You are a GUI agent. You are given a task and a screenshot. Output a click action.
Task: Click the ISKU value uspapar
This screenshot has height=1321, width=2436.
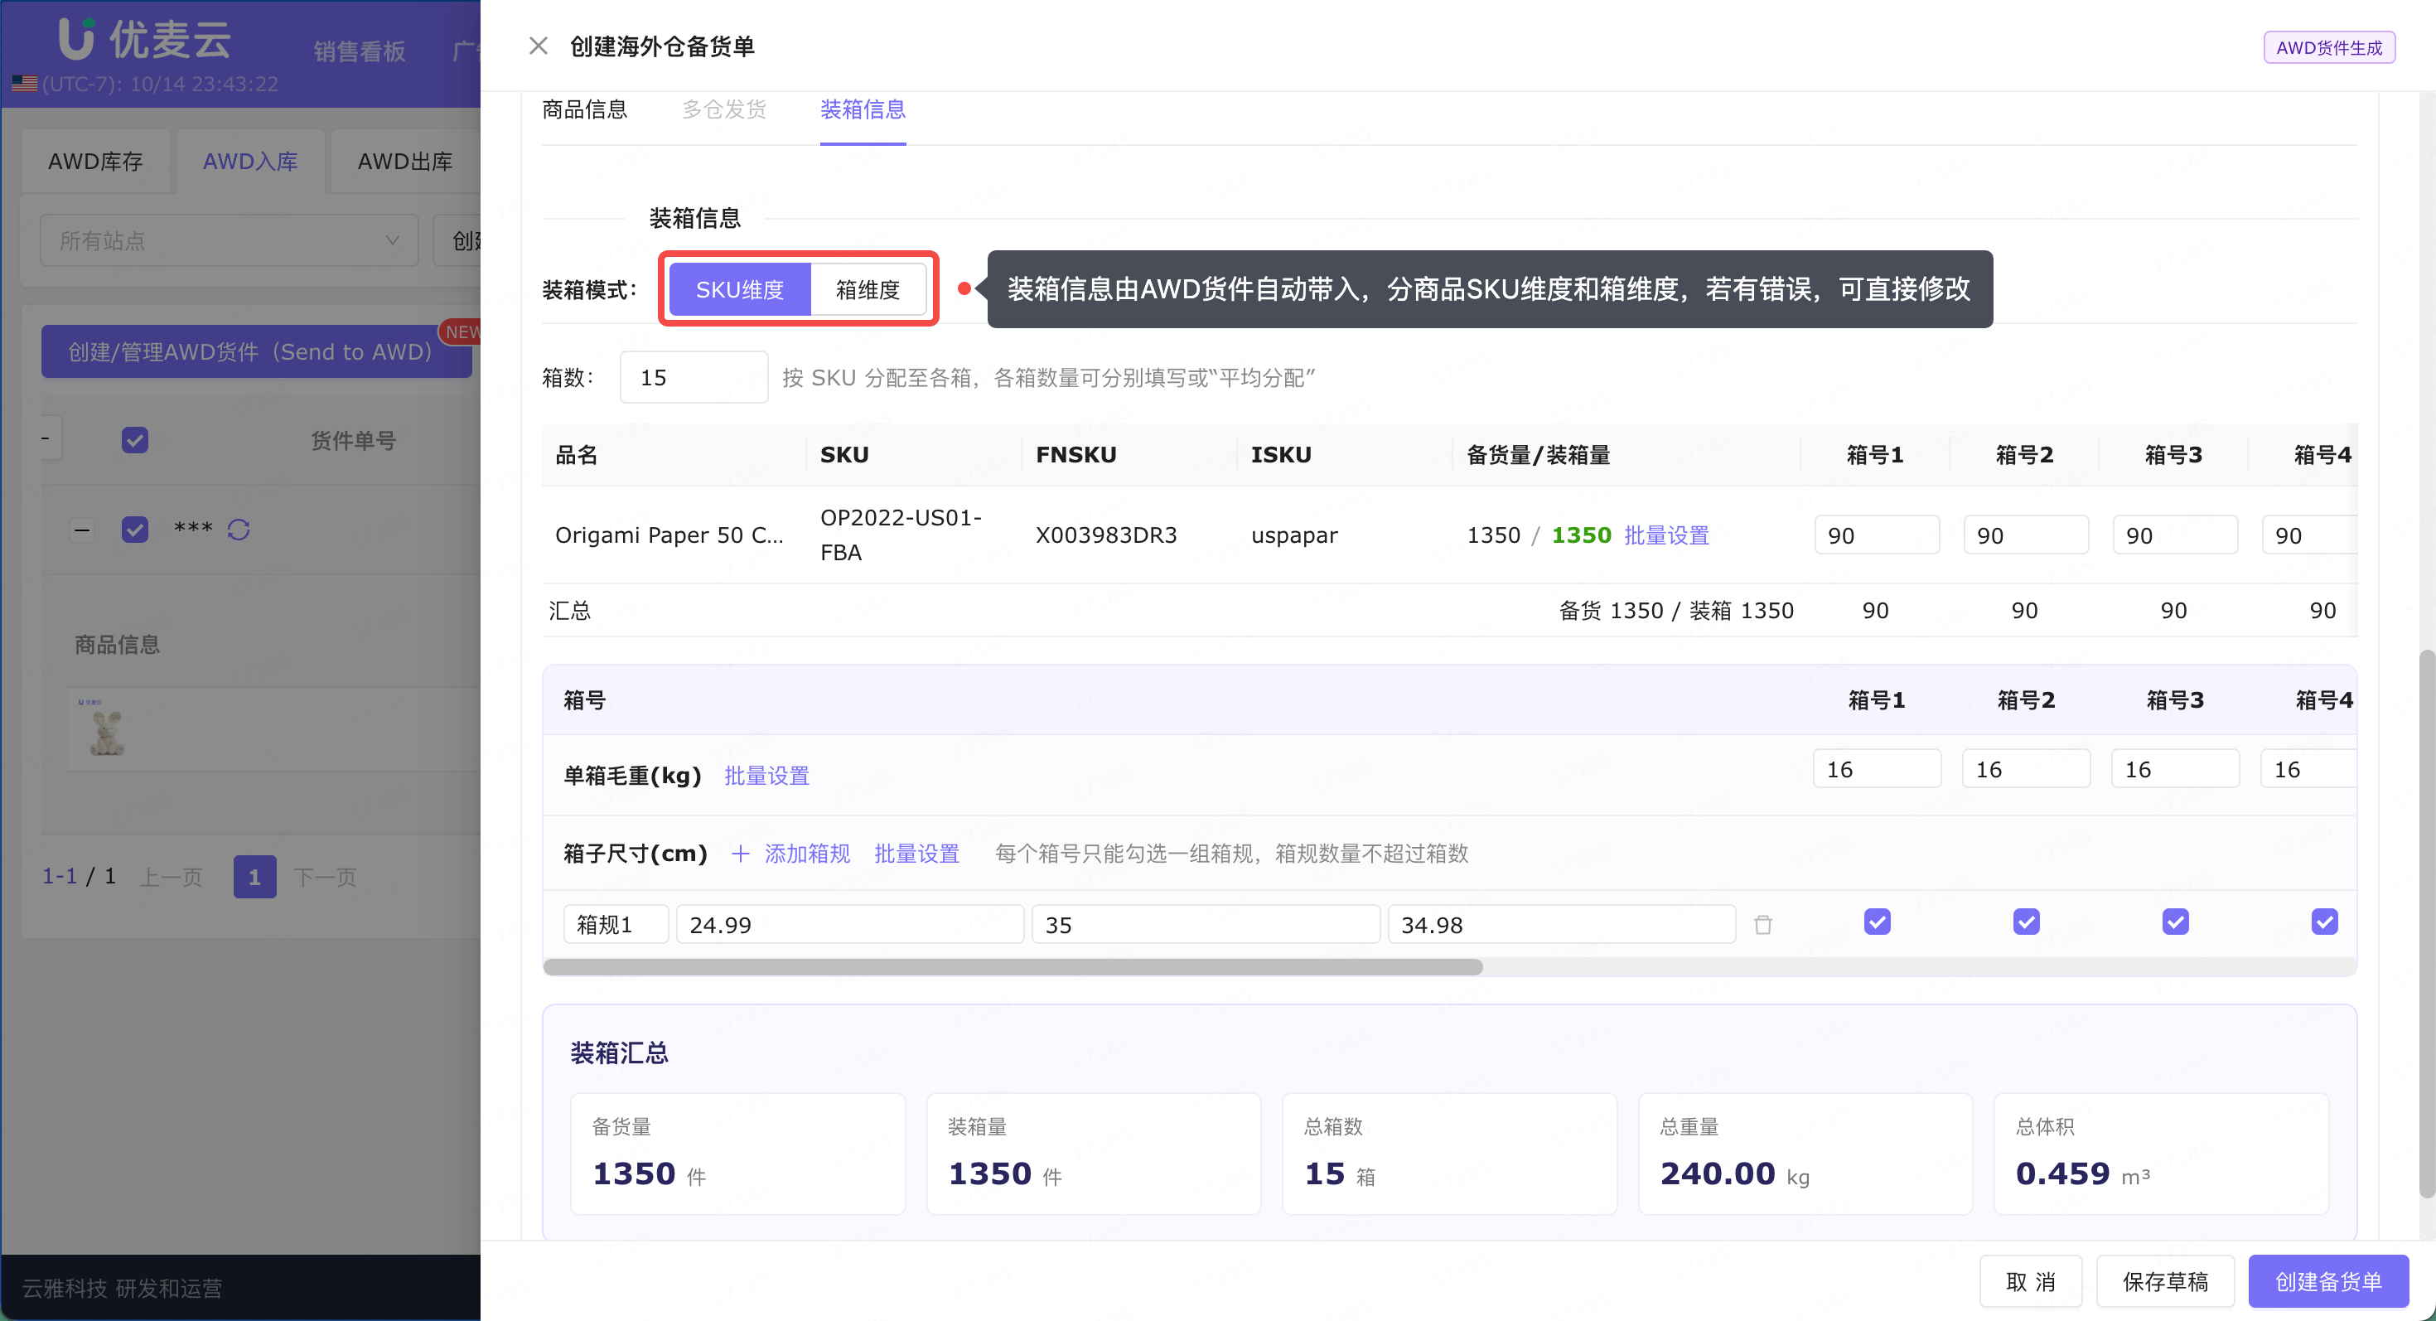pos(1293,535)
